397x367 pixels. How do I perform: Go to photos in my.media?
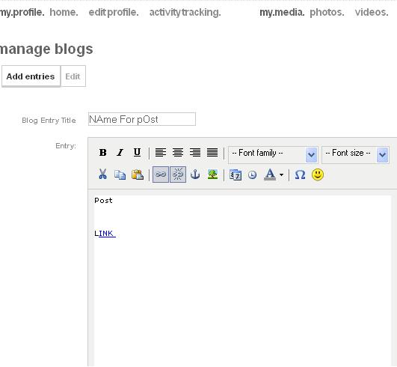click(327, 12)
